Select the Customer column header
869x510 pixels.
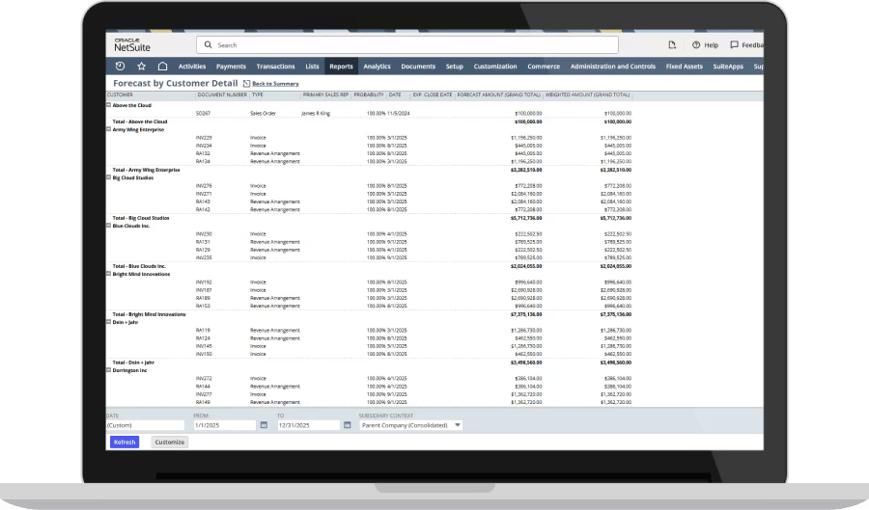click(120, 95)
